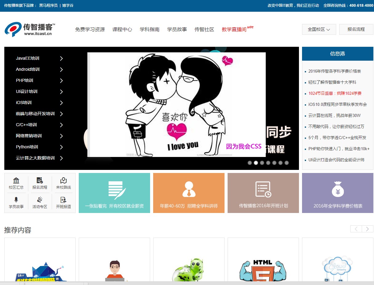Open the 开班报道 icon
This screenshot has height=285, width=374.
[63, 200]
